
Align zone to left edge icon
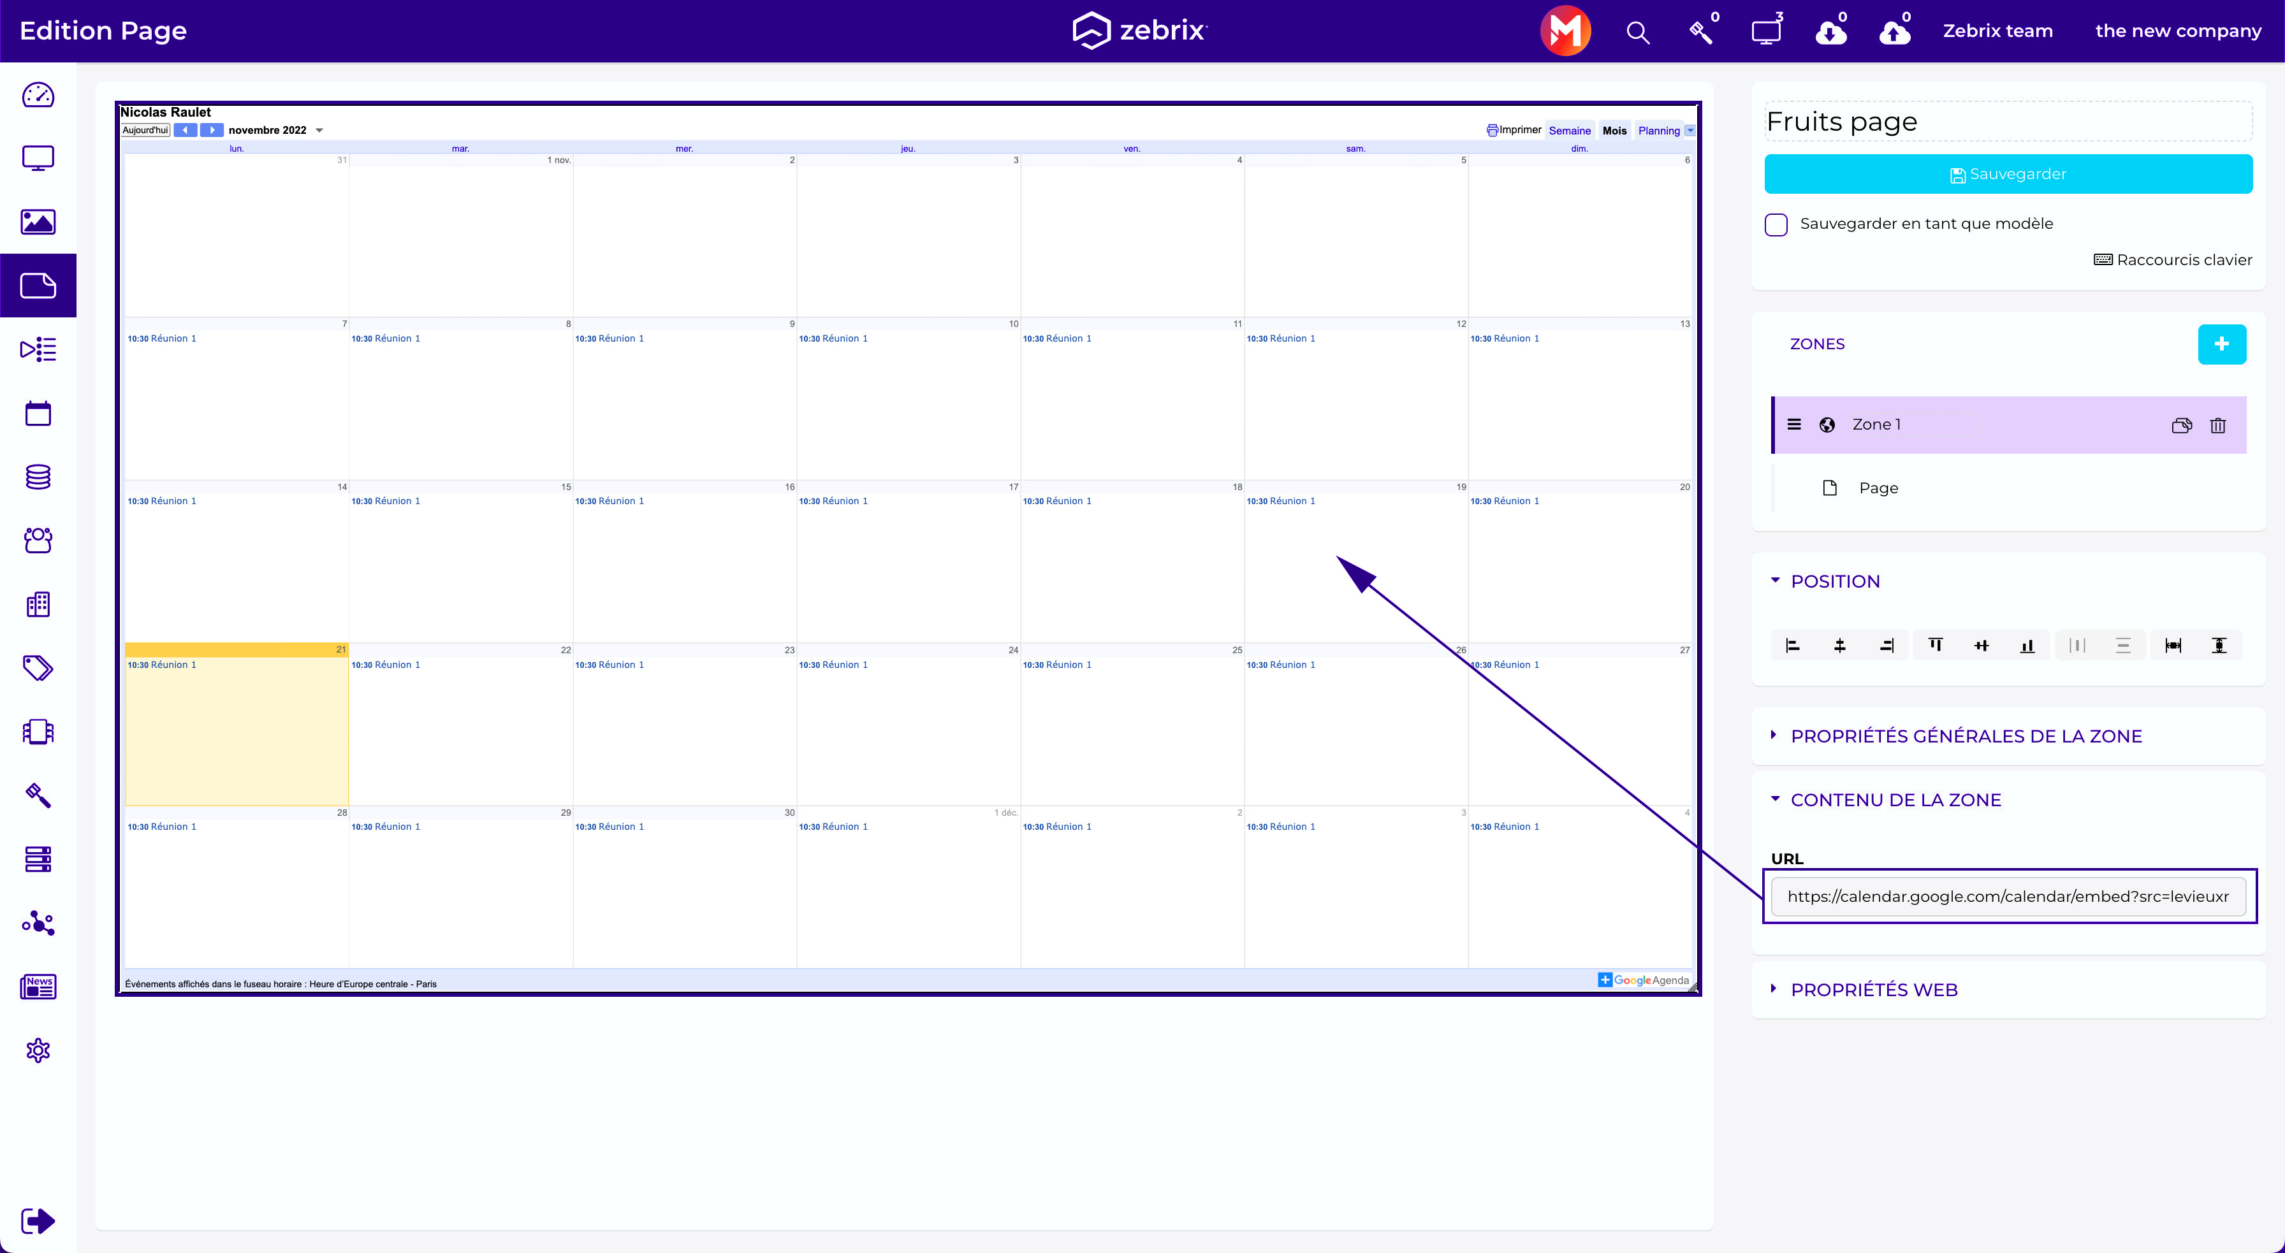click(x=1793, y=646)
